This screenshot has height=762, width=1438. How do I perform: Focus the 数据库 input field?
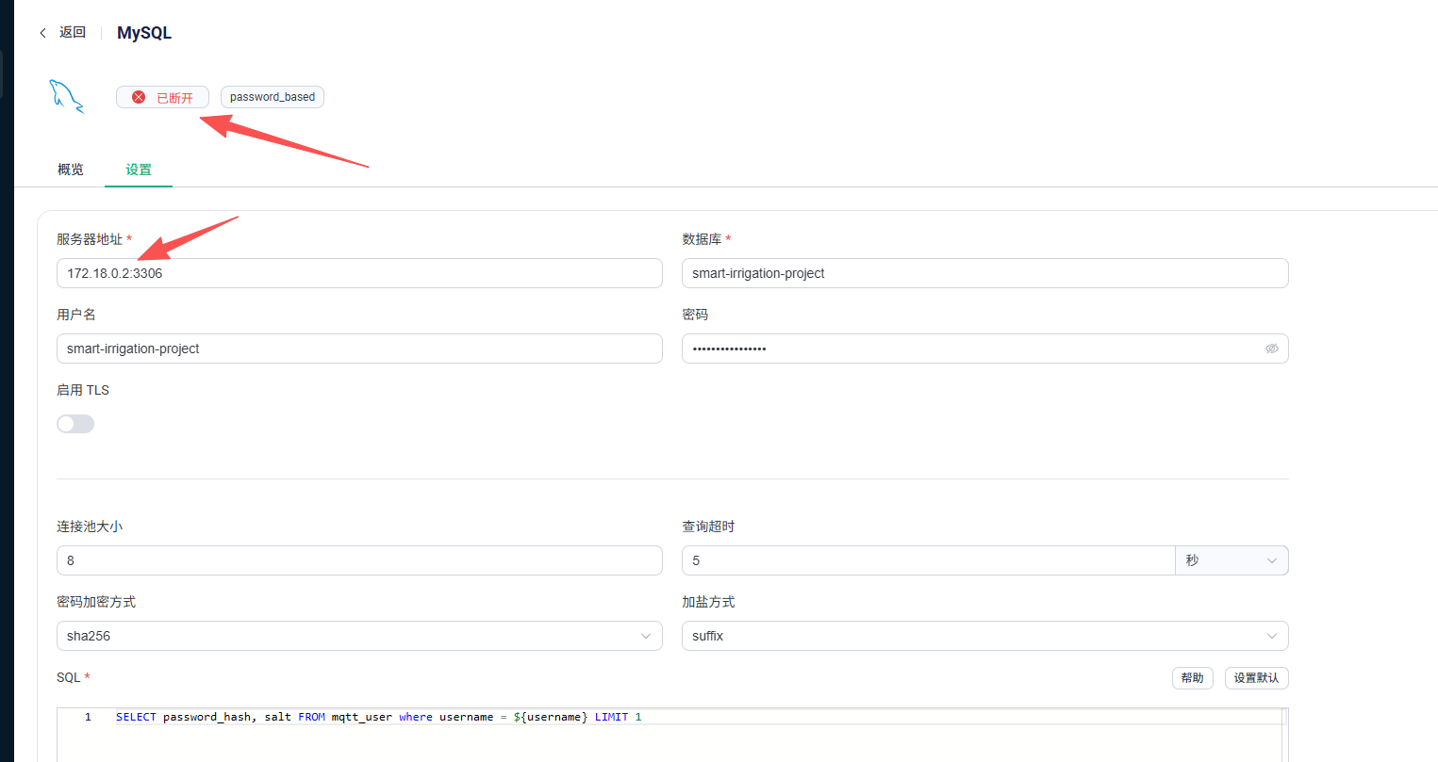(x=985, y=273)
